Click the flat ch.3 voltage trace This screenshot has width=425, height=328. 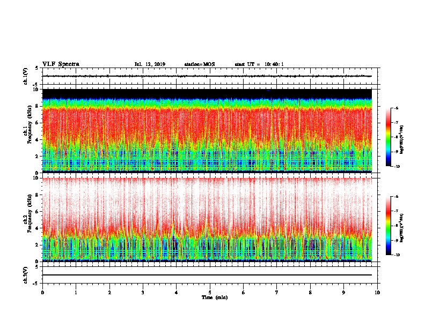(x=207, y=275)
